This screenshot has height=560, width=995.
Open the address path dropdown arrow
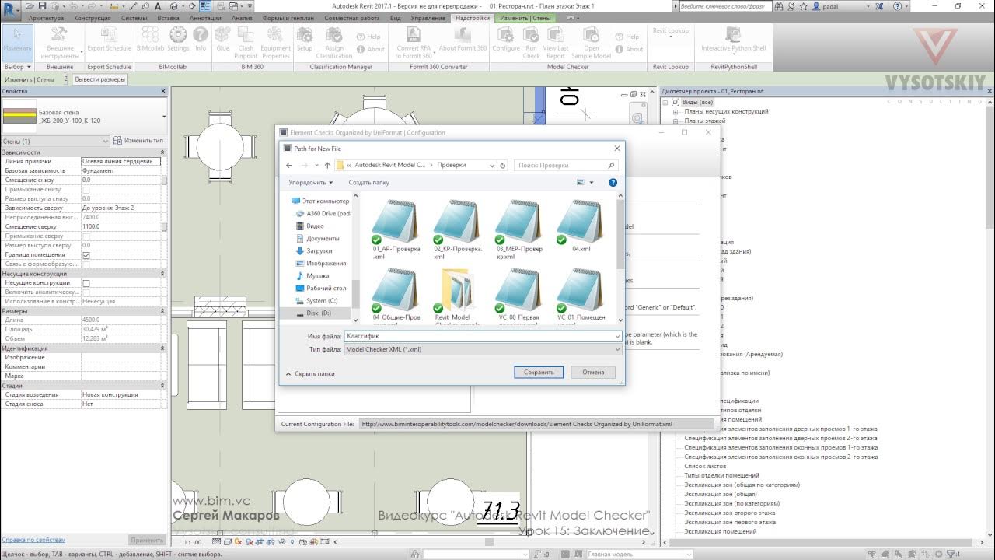[492, 165]
